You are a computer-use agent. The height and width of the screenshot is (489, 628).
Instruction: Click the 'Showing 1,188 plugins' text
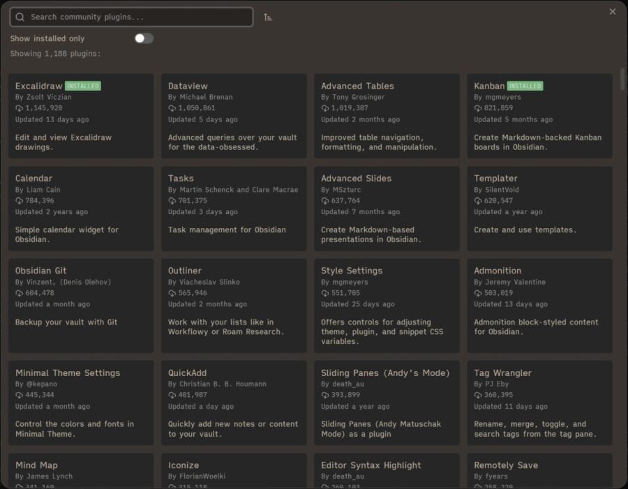(55, 54)
